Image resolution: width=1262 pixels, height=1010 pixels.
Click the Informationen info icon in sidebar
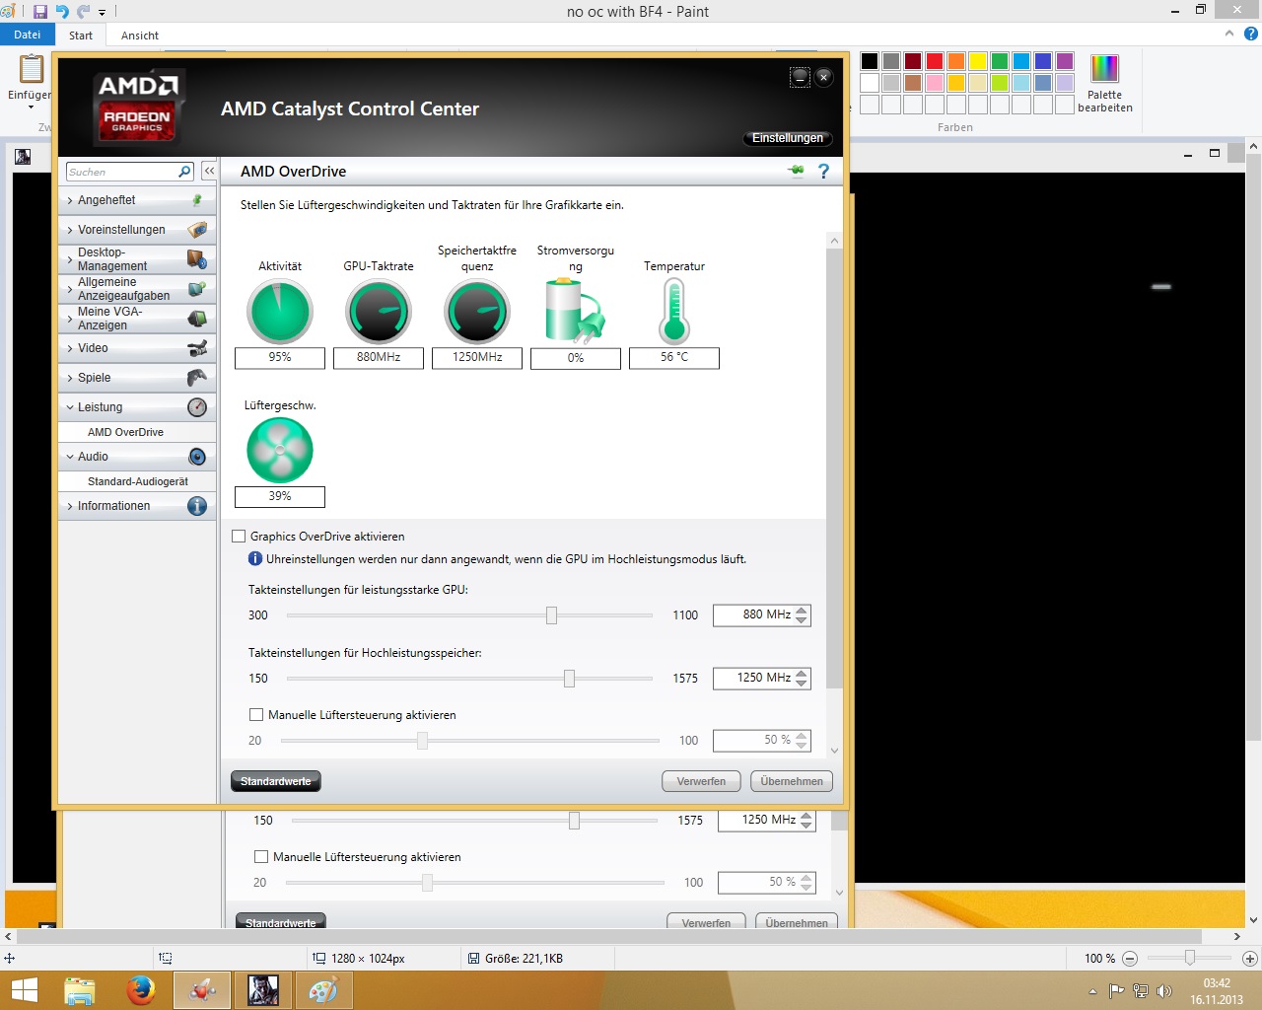(x=197, y=506)
